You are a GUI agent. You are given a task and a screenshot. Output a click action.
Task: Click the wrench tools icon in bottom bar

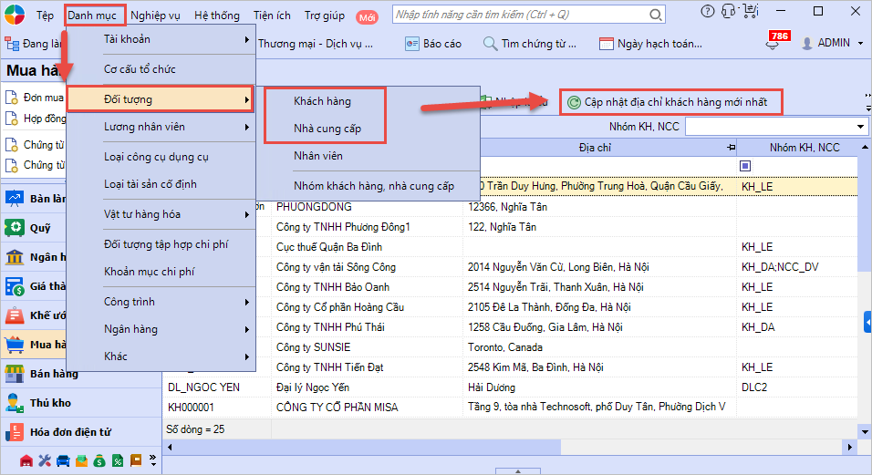pyautogui.click(x=45, y=461)
